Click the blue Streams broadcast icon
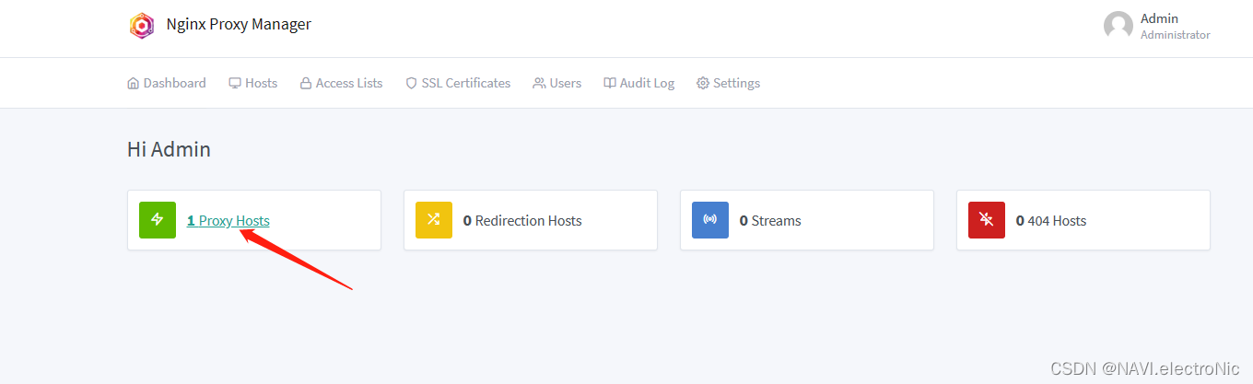This screenshot has width=1253, height=384. click(x=710, y=220)
